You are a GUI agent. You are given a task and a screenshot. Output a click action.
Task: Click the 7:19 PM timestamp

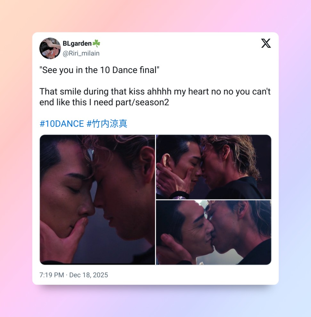(x=52, y=275)
